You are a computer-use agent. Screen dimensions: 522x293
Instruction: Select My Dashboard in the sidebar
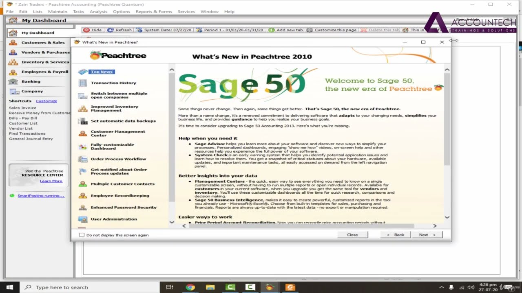coord(38,33)
